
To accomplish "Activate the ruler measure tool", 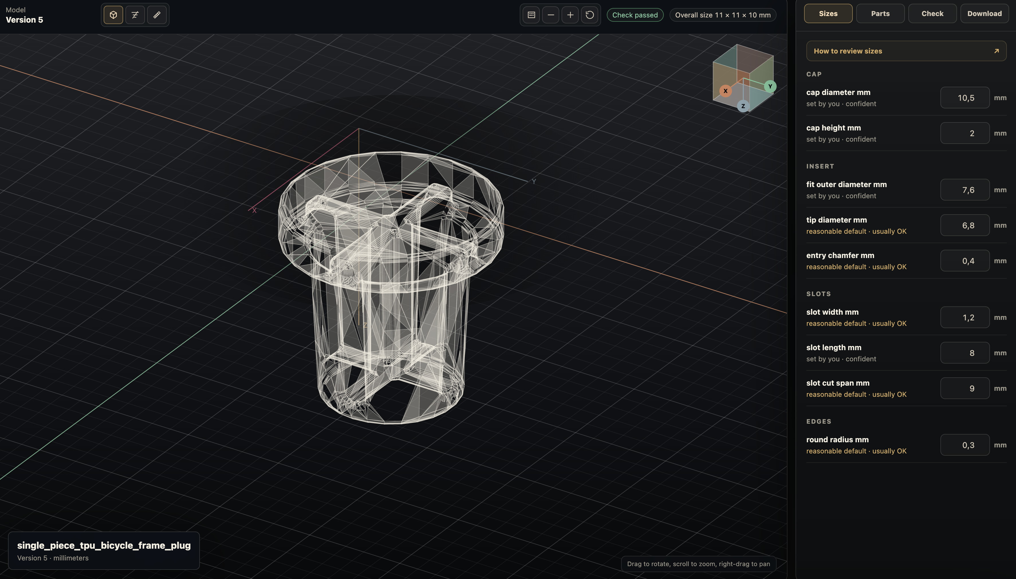I will pyautogui.click(x=157, y=15).
